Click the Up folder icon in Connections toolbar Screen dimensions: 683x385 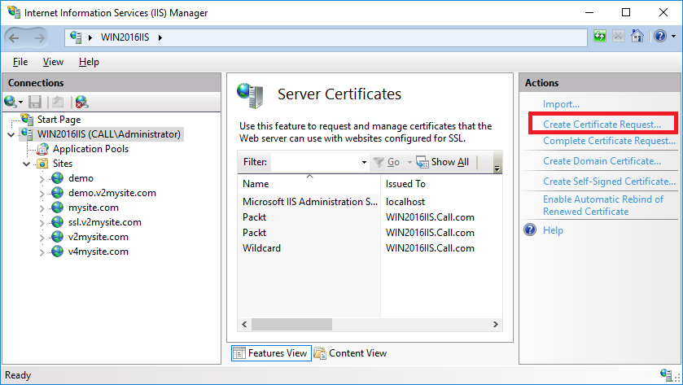pos(58,102)
